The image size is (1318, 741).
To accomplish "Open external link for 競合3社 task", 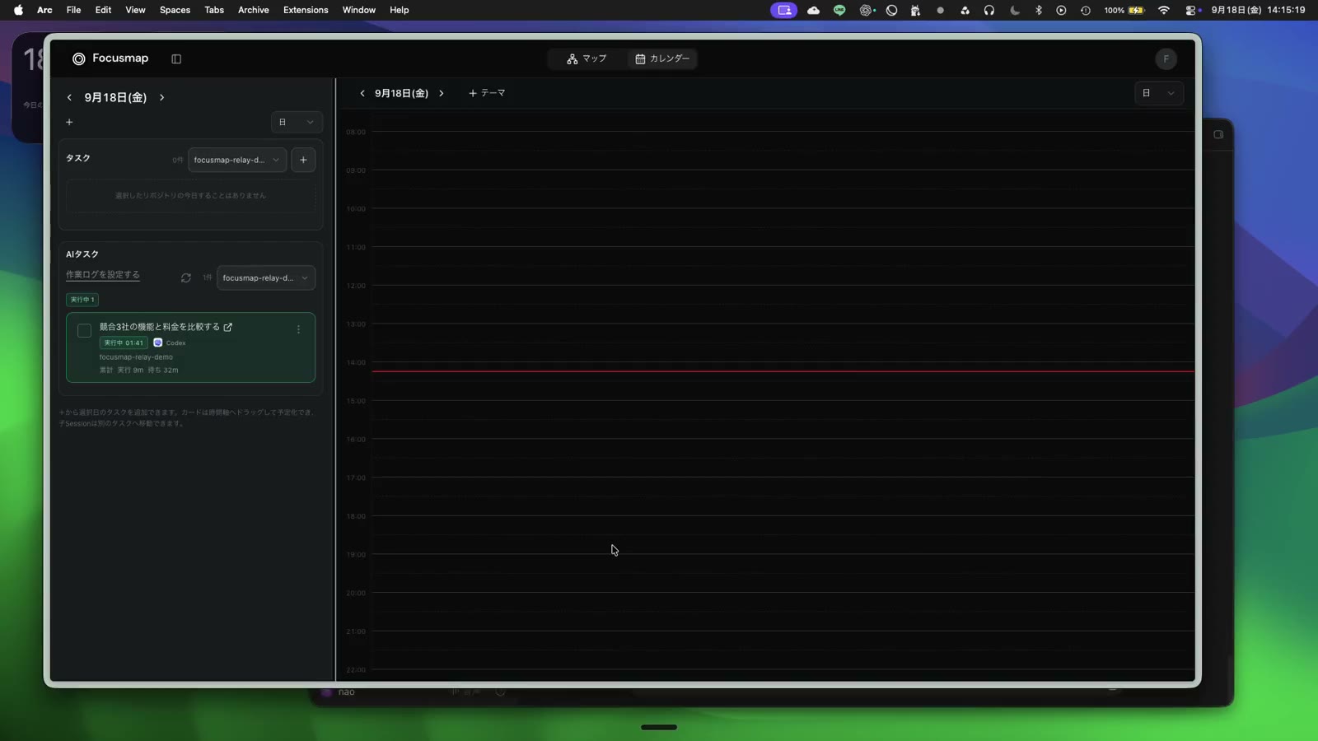I will pos(228,328).
